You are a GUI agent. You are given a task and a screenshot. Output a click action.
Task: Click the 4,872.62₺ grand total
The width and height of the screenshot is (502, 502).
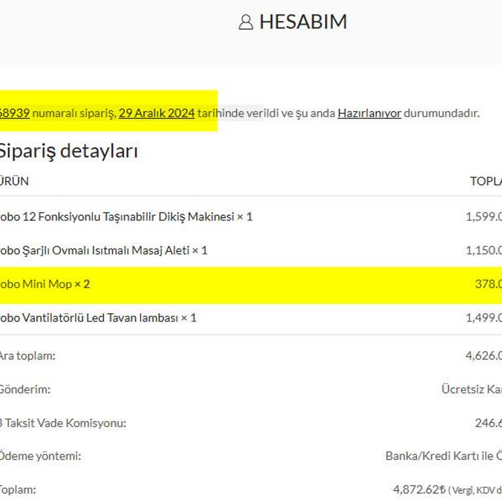pyautogui.click(x=420, y=490)
